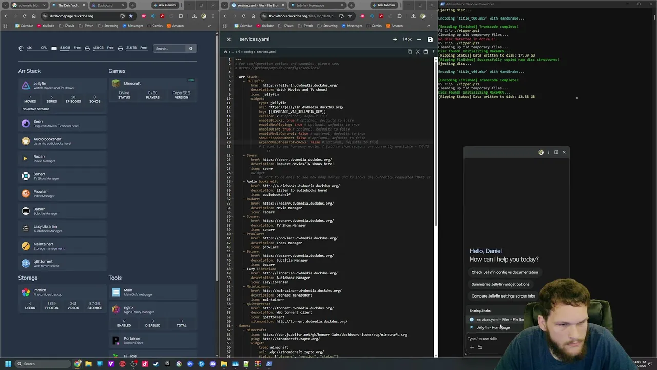This screenshot has width=657, height=370.
Task: Reload the dvdhomepage browser window
Action: [x=24, y=16]
